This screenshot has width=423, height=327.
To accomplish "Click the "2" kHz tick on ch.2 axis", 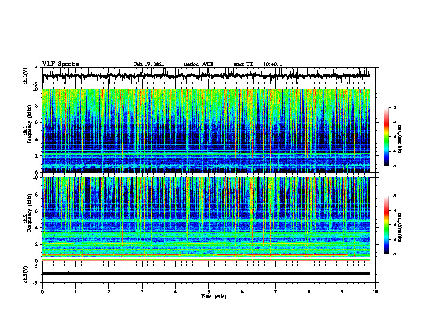I will point(37,244).
